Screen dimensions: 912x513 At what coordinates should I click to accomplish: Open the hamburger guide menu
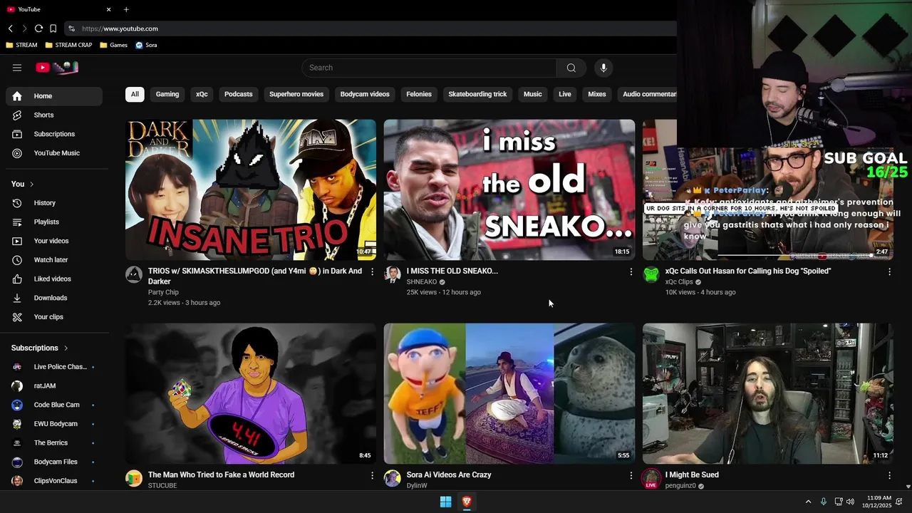tap(17, 68)
